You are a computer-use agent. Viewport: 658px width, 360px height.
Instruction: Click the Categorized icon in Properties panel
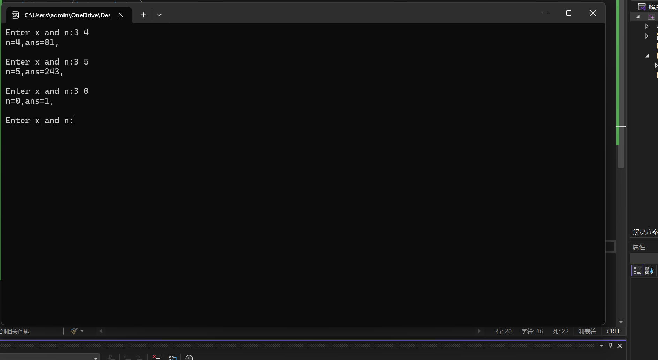[637, 270]
